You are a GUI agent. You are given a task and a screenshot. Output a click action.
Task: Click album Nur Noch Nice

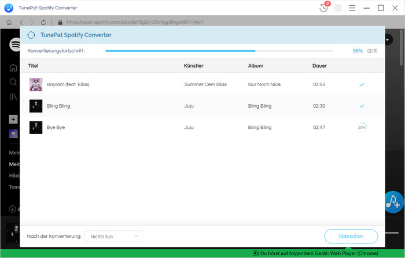pos(264,84)
